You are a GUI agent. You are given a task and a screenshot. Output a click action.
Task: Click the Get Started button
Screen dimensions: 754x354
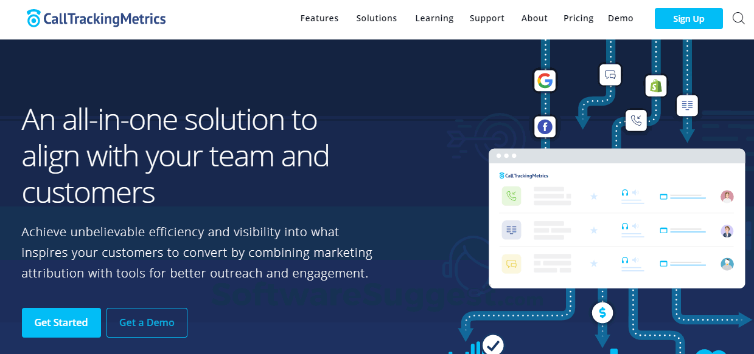tap(61, 322)
